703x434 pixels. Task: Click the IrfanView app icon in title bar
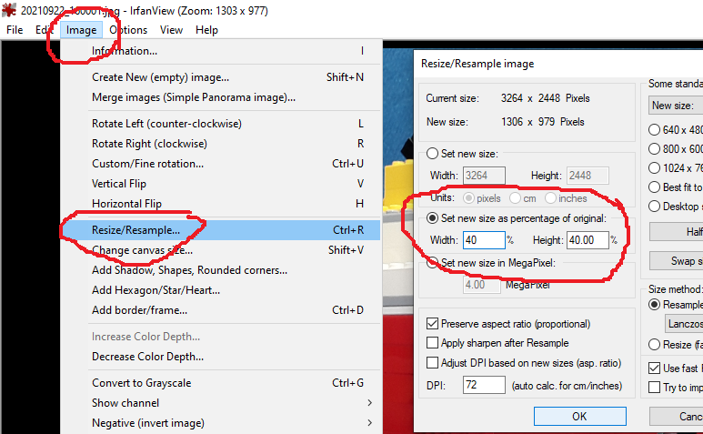tap(10, 10)
